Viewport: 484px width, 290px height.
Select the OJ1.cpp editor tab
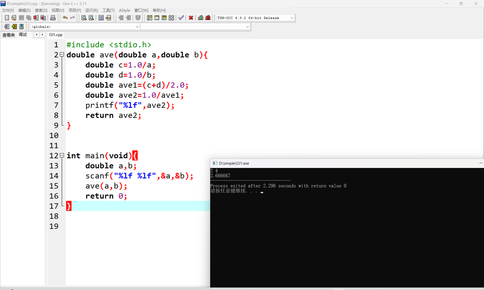point(56,35)
